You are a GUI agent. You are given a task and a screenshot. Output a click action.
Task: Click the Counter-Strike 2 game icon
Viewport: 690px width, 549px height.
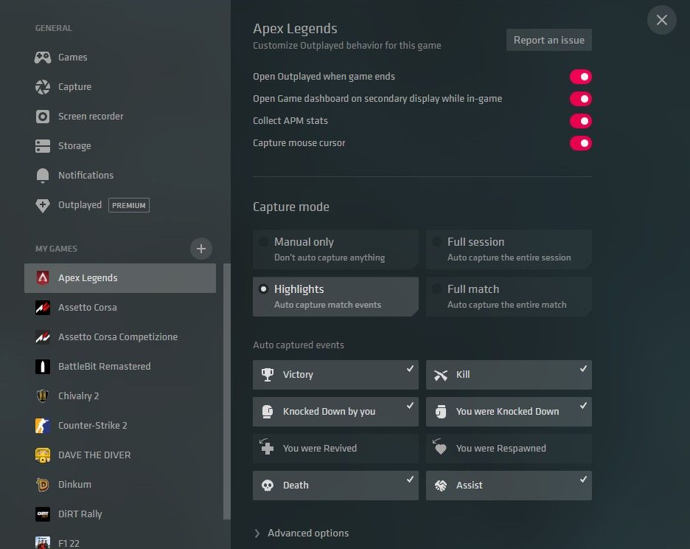pos(43,426)
